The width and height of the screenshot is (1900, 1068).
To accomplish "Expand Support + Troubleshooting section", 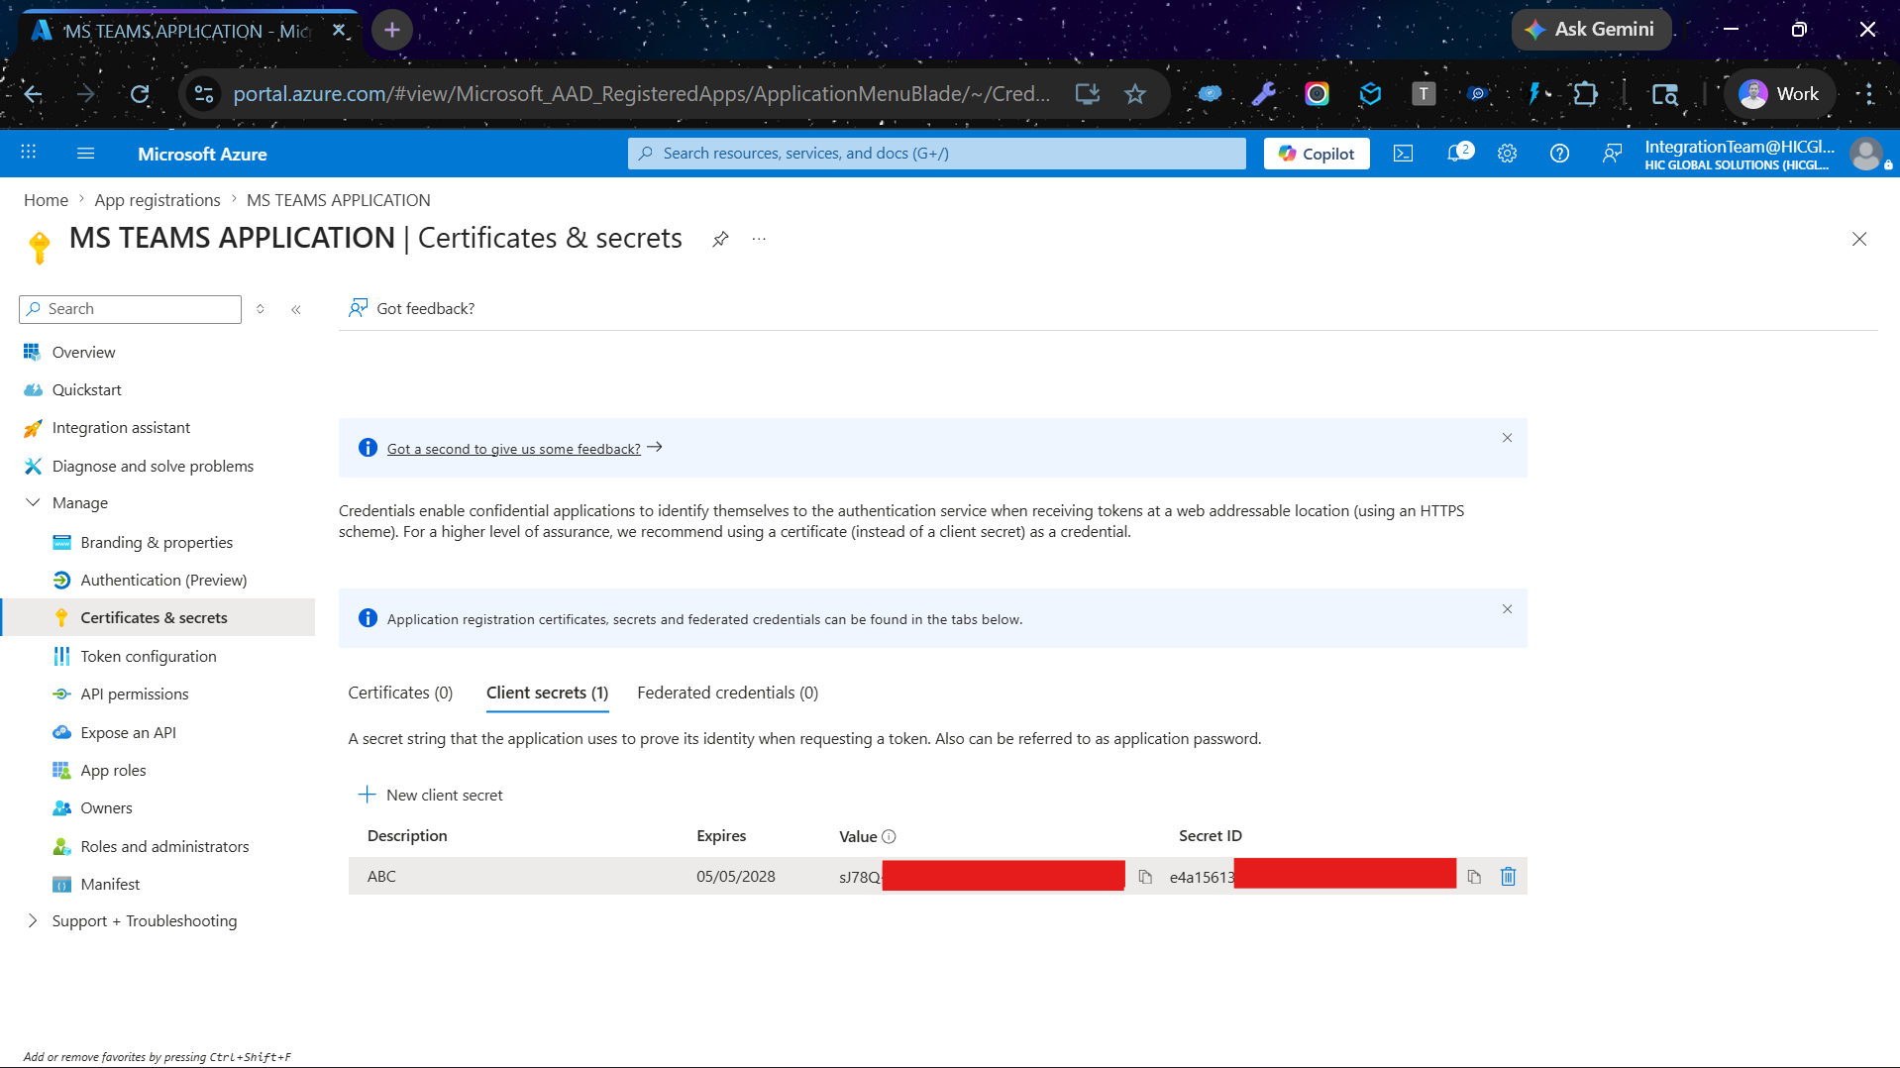I will tap(33, 920).
